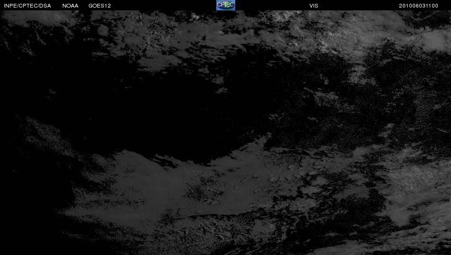The width and height of the screenshot is (451, 255).
Task: Select the 201006031100 timestamp
Action: click(418, 6)
